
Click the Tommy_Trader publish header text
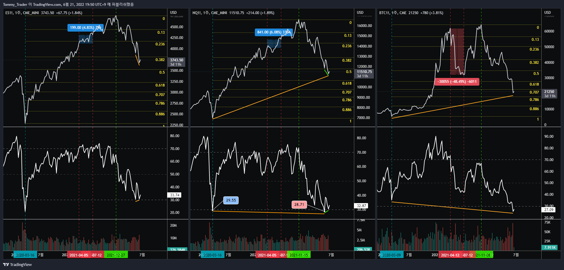[x=68, y=4]
